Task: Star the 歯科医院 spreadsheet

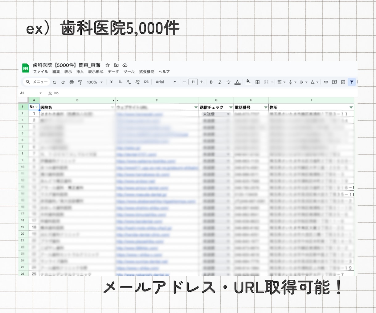Action: pos(108,65)
